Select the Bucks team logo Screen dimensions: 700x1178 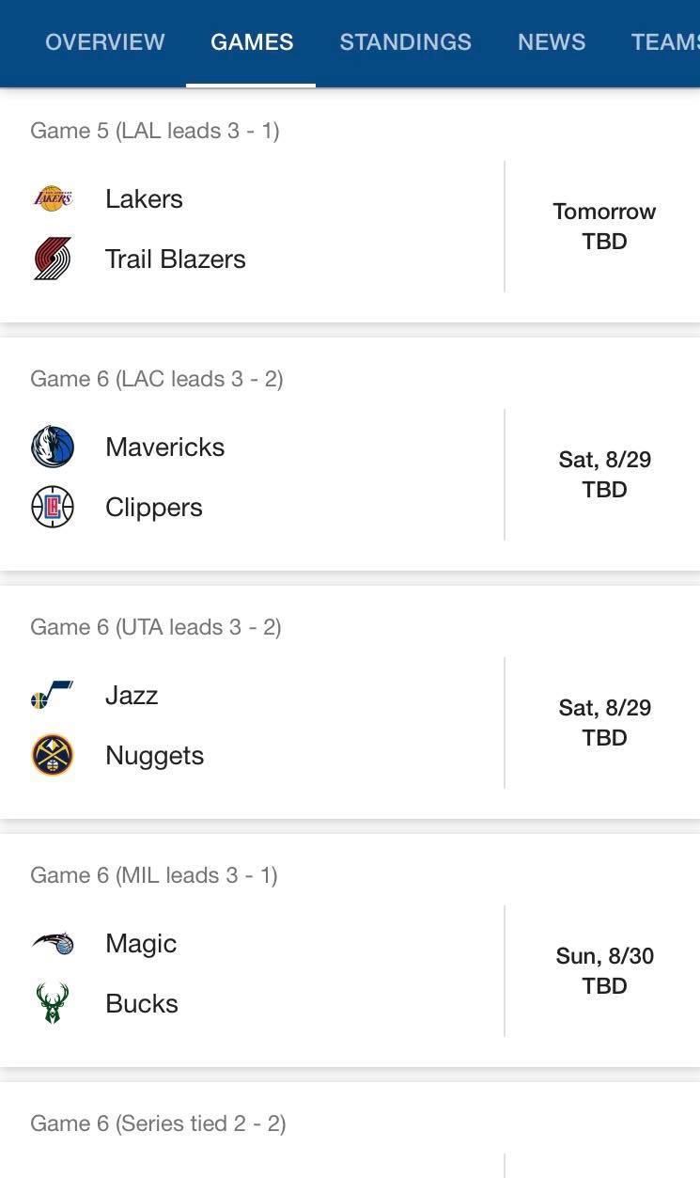(x=53, y=1003)
